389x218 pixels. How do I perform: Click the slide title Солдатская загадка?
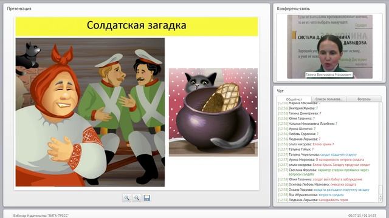136,25
